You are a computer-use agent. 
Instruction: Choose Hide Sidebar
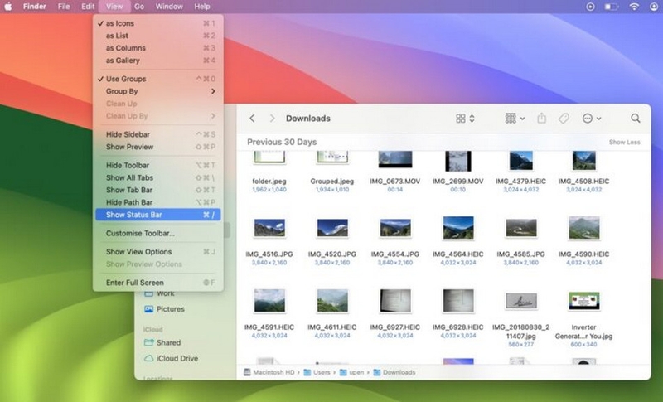[x=158, y=134]
